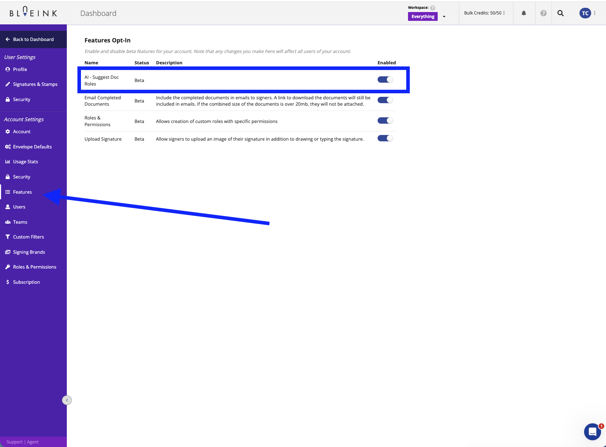Open the chat support bubble
This screenshot has width=606, height=447.
(x=593, y=431)
